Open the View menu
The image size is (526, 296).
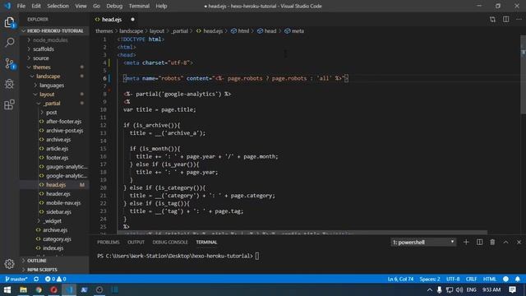[81, 6]
